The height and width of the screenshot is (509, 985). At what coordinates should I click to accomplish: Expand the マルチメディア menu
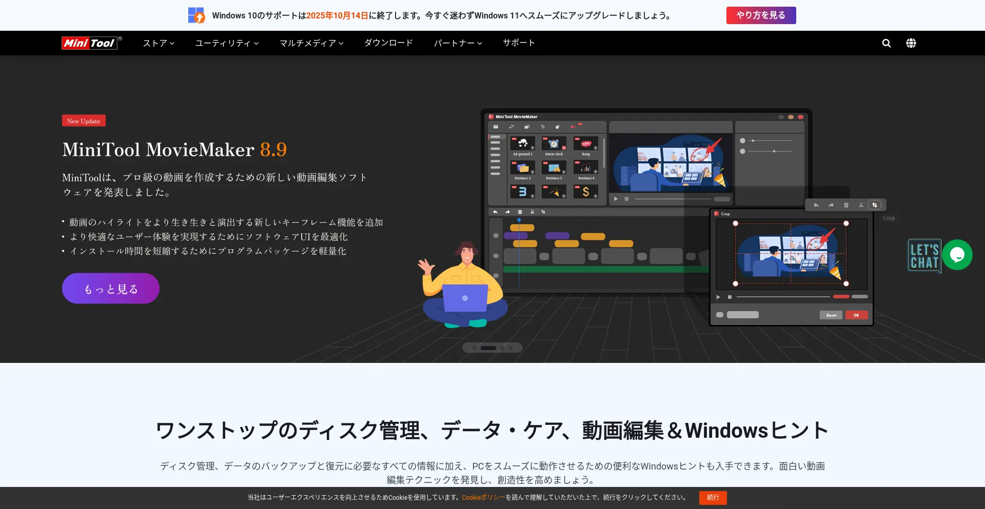[x=311, y=43]
